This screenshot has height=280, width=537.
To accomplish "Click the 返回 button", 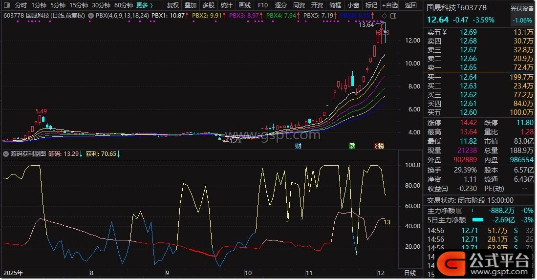I will (x=411, y=5).
